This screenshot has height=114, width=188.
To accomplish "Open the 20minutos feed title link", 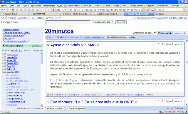I will [x=59, y=31].
